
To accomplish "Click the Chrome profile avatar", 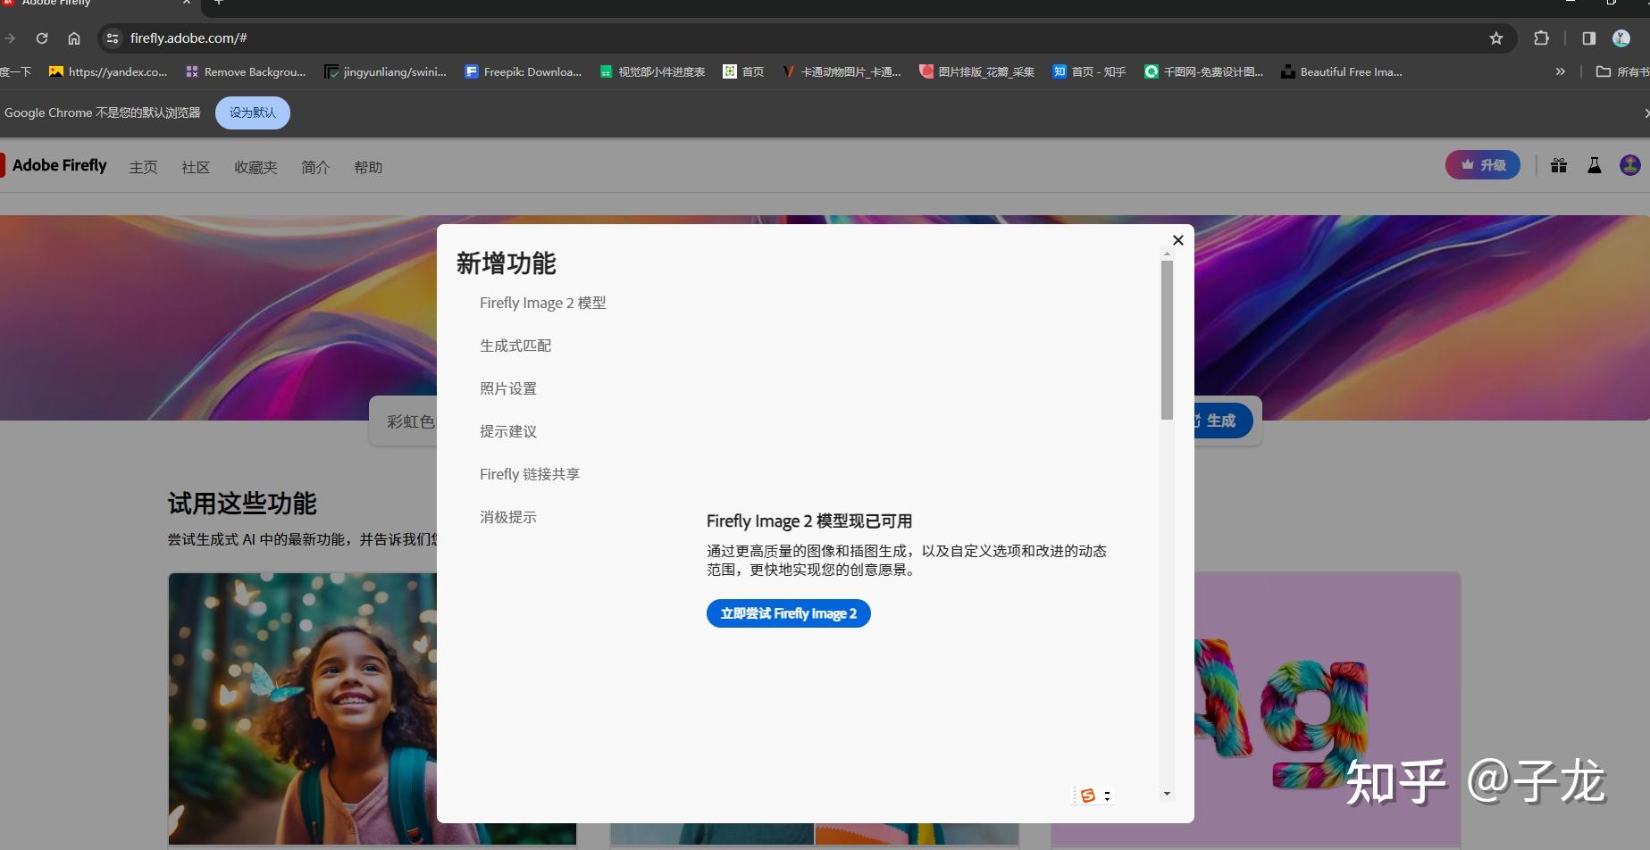I will coord(1621,37).
